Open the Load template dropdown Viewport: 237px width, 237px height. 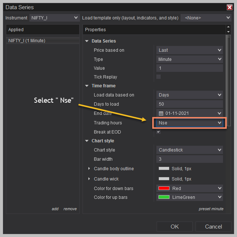point(206,18)
